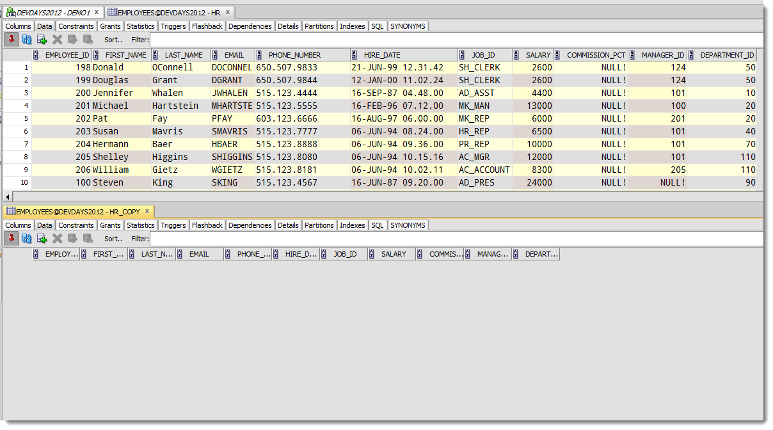Commit changes in the HR_COPY grid

pos(72,238)
